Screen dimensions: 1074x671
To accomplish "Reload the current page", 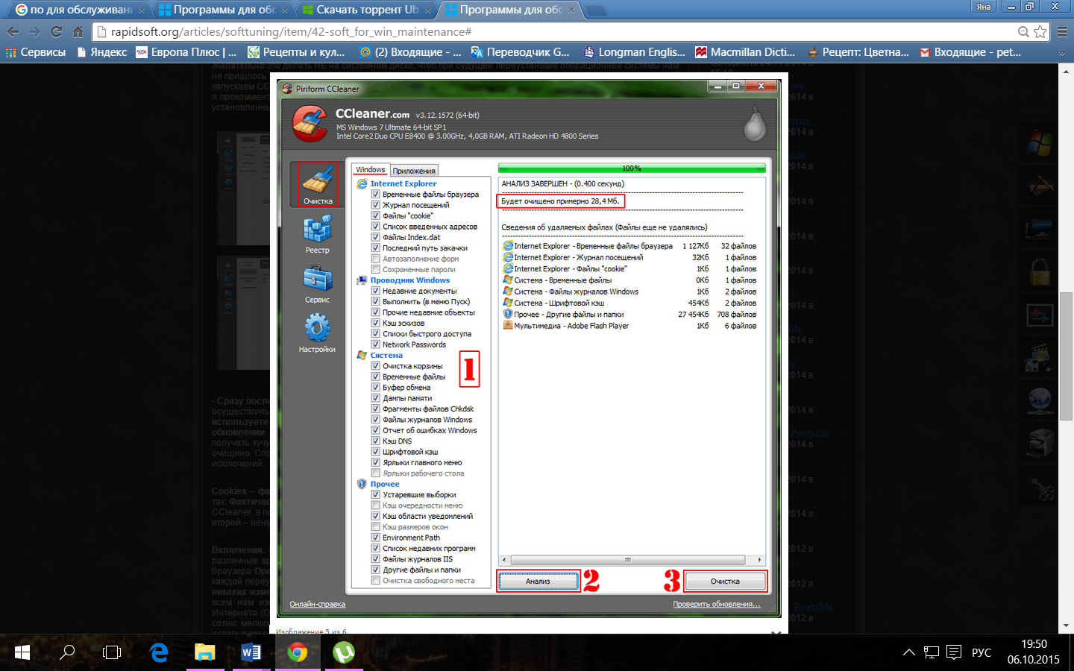I will point(56,32).
